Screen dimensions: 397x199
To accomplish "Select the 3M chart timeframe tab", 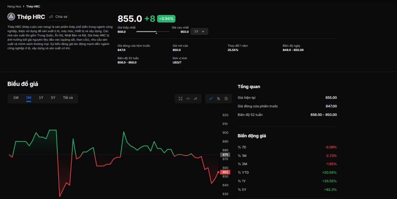I will (29, 98).
